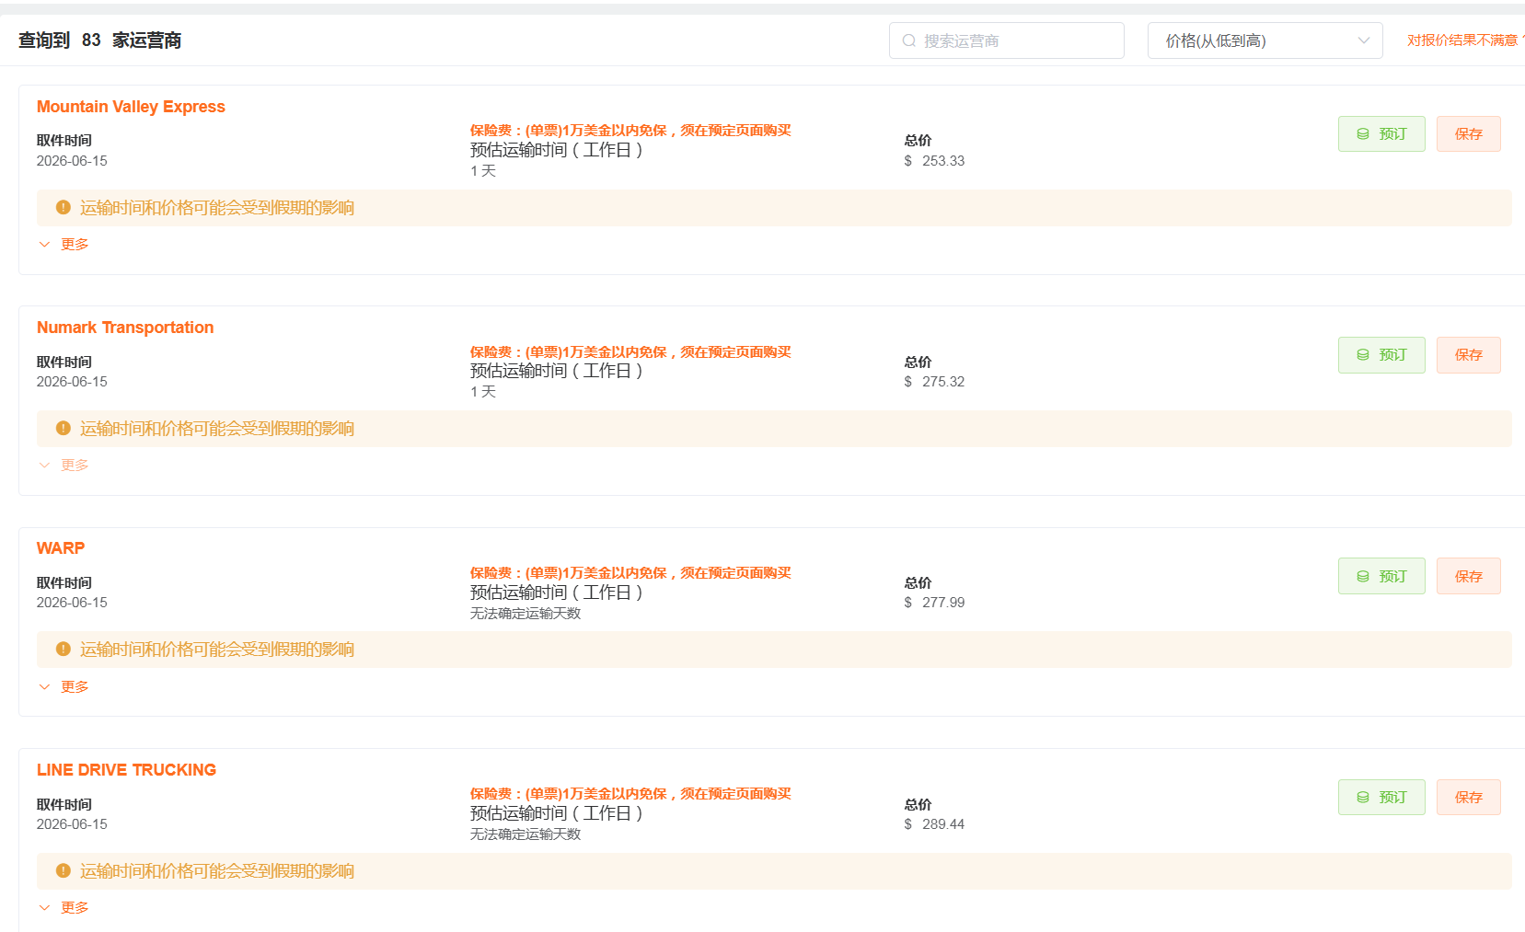Expand 更多 under LINE DRIVE TRUCKING
The height and width of the screenshot is (932, 1525).
[x=64, y=908]
